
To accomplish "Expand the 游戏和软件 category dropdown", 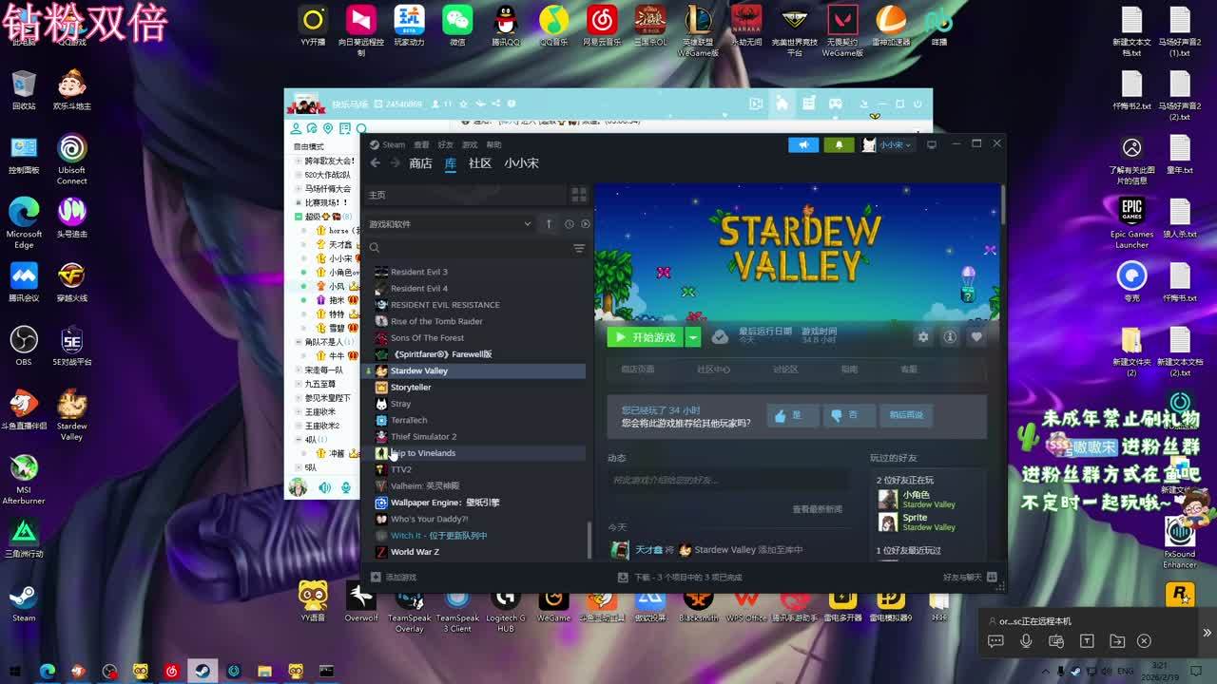I will point(527,224).
